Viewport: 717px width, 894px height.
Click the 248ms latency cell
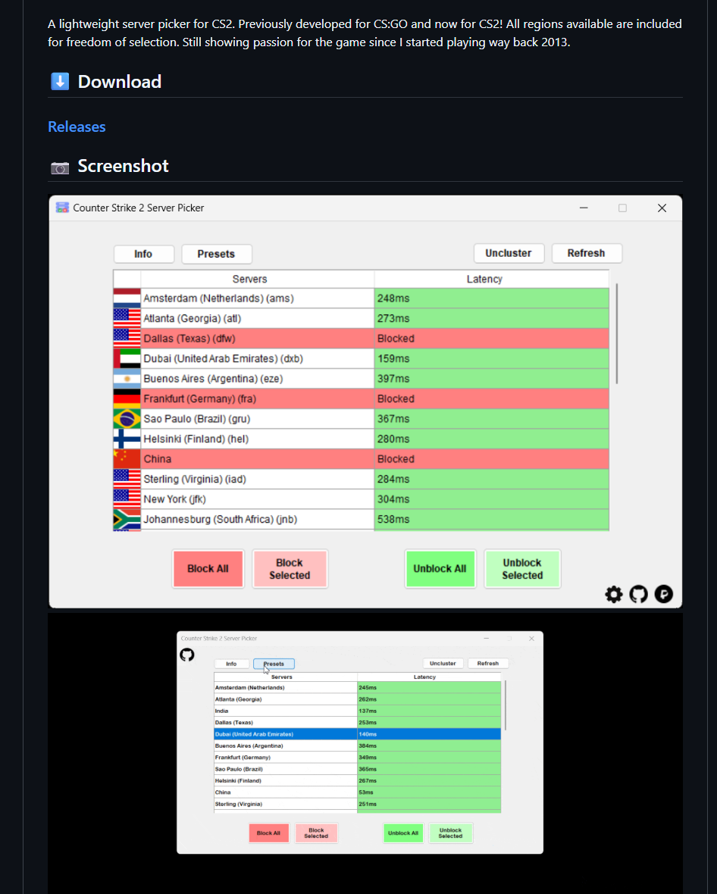coord(492,299)
